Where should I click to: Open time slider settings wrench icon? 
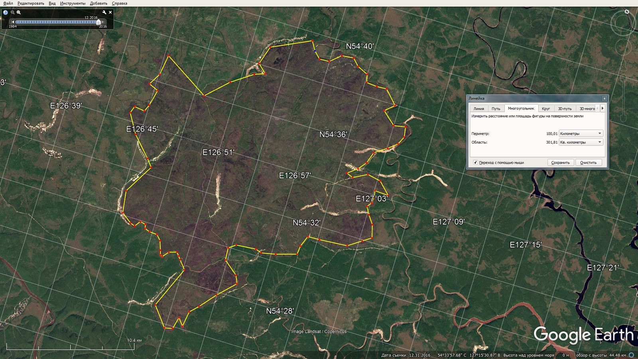[104, 12]
